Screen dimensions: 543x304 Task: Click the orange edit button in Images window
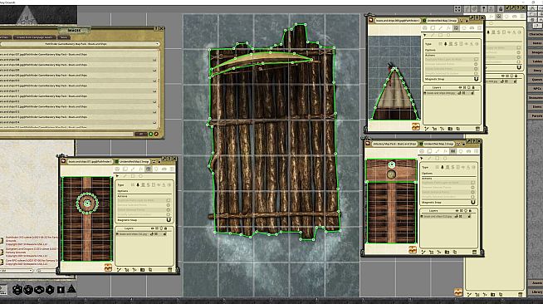[x=156, y=134]
